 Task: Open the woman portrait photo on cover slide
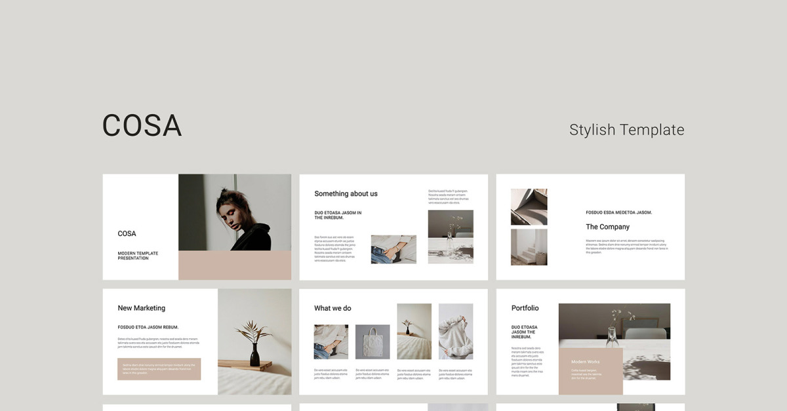pyautogui.click(x=235, y=212)
